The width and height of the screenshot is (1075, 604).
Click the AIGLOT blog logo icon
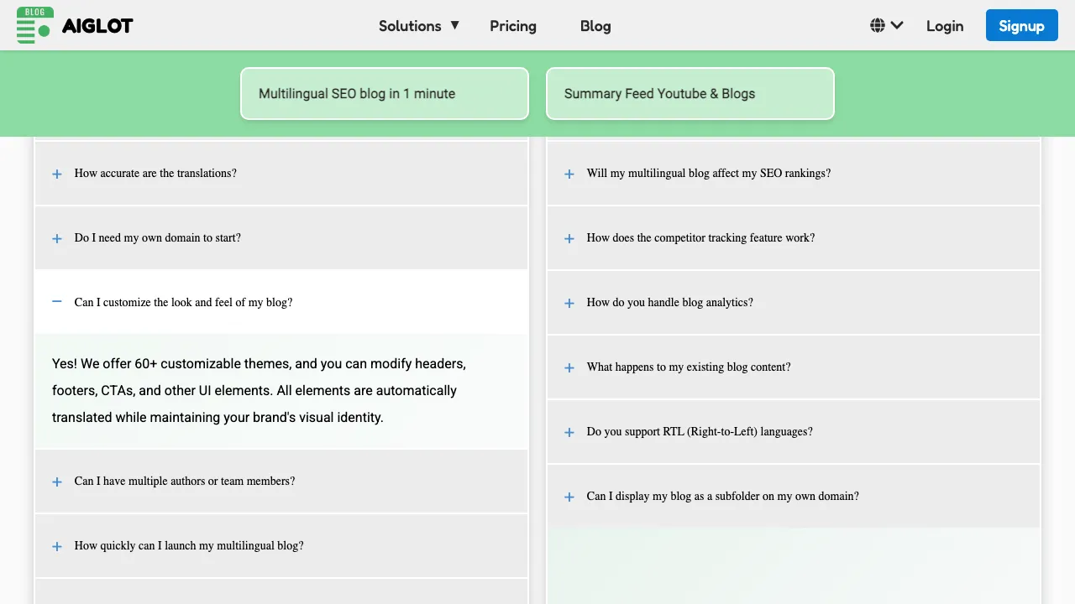click(x=34, y=25)
